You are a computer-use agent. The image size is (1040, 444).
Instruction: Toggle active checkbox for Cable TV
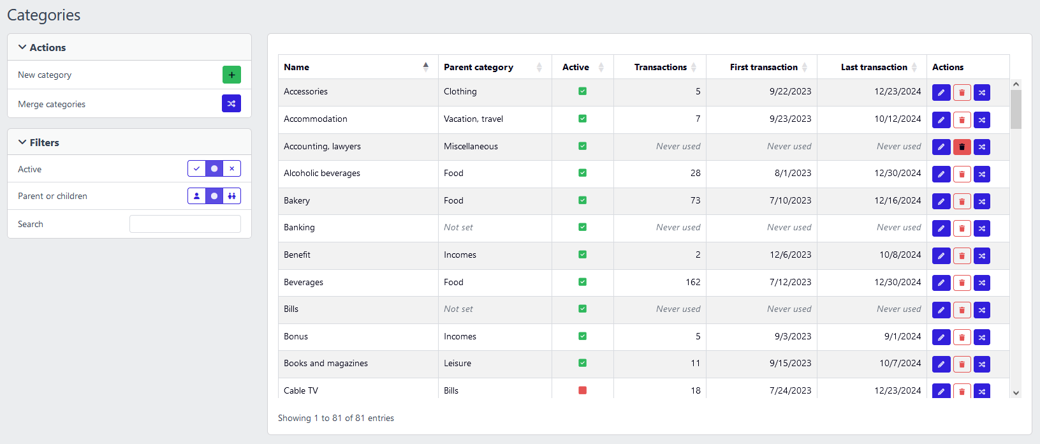[582, 390]
